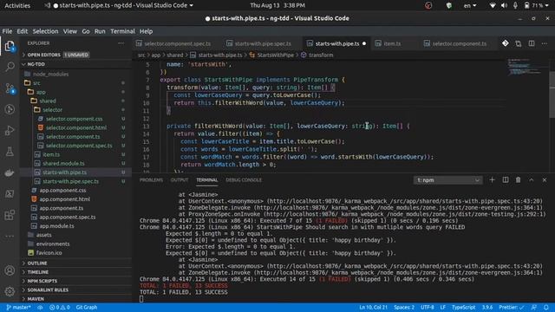Image resolution: width=555 pixels, height=312 pixels.
Task: Expand the Outline section
Action: pos(75,263)
